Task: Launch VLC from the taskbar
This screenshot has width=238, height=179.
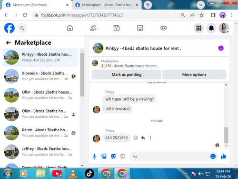Action: pos(73,173)
